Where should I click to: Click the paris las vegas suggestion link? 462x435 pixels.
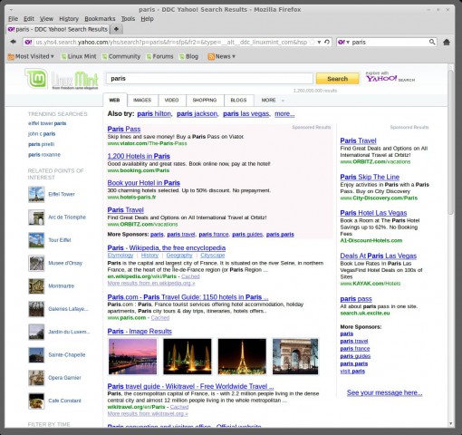point(245,114)
